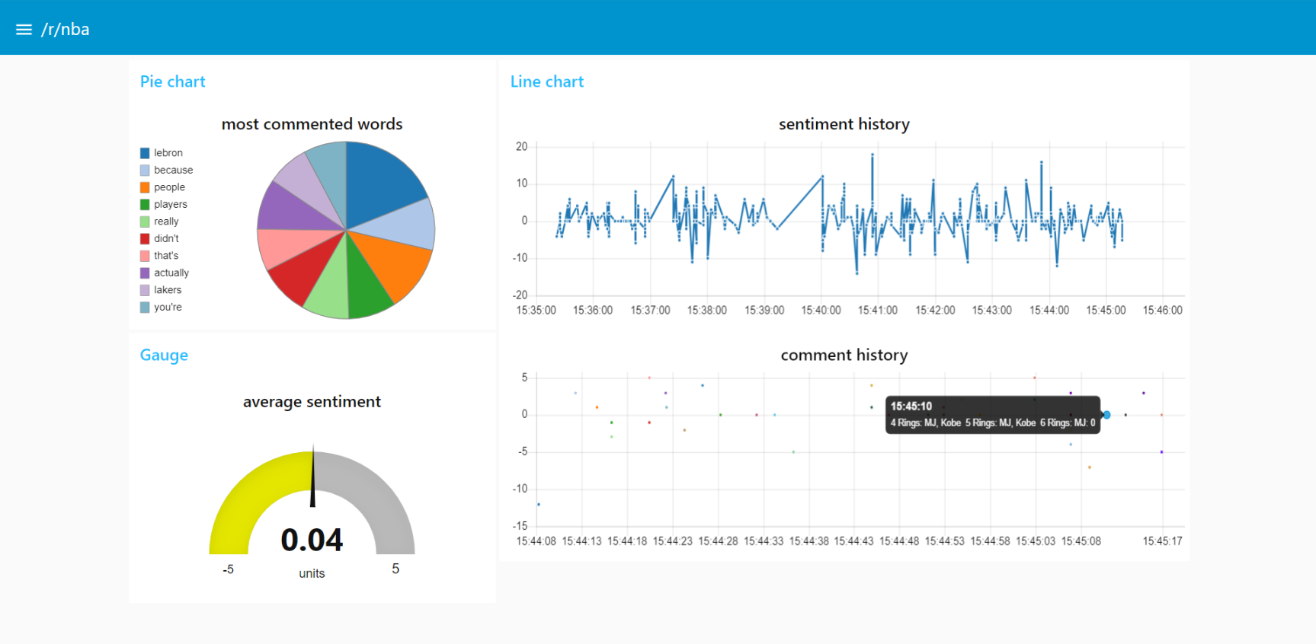This screenshot has height=644, width=1316.
Task: Click the -20 axis label on sentiment history
Action: (x=520, y=295)
